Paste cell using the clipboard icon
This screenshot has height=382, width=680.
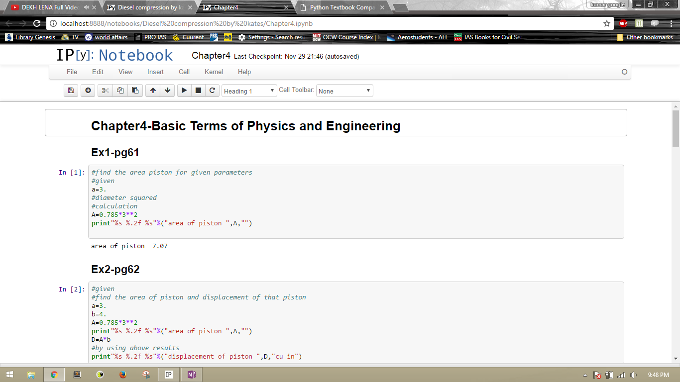click(x=135, y=91)
